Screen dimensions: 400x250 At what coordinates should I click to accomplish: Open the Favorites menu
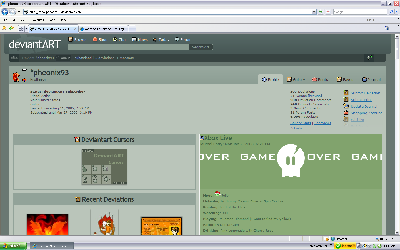[x=38, y=20]
